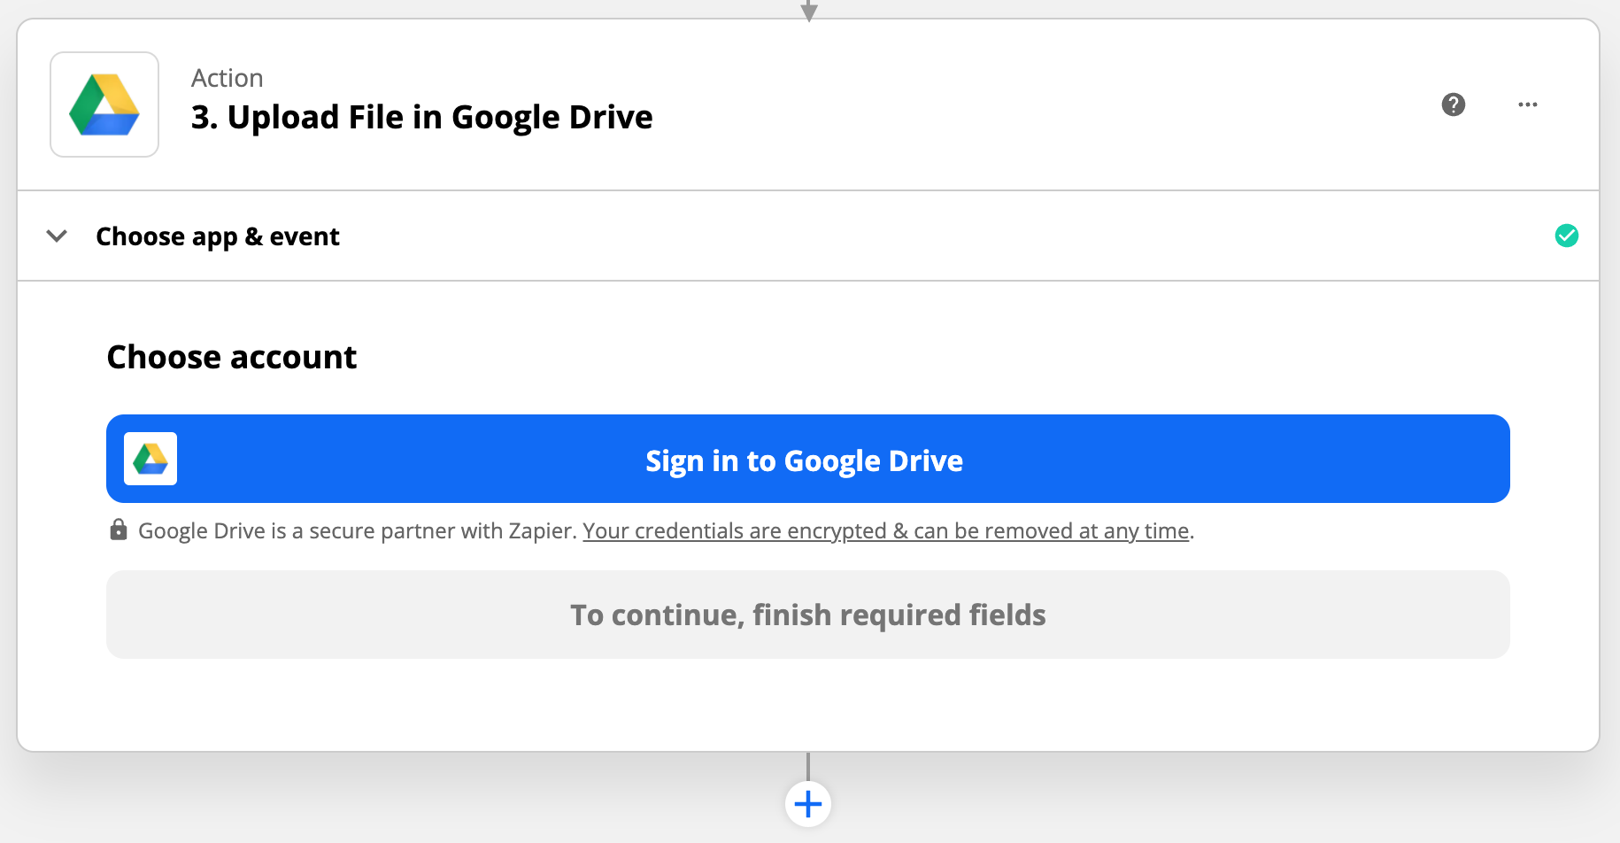1620x843 pixels.
Task: Click the Google Drive app logo
Action: point(104,104)
